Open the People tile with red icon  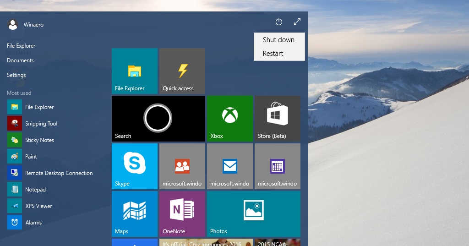pos(182,166)
